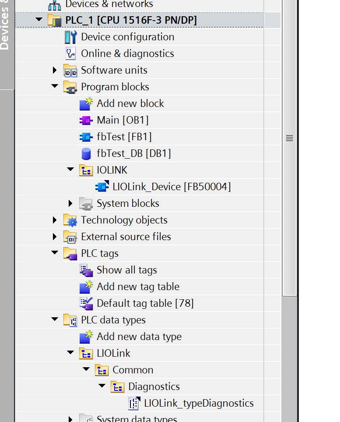Image resolution: width=340 pixels, height=422 pixels.
Task: Collapse the Diagnostics group under Common
Action: [102, 387]
